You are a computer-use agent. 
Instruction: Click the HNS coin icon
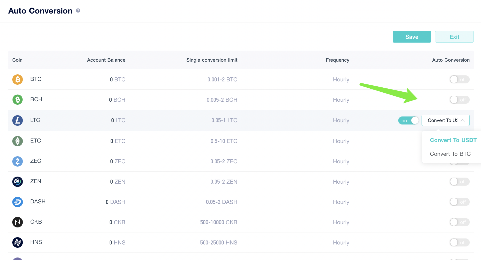click(x=18, y=242)
